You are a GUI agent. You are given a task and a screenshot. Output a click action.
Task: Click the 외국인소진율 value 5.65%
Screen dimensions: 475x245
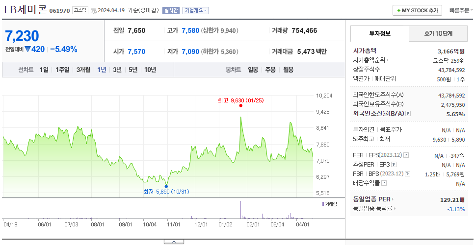tap(455, 114)
